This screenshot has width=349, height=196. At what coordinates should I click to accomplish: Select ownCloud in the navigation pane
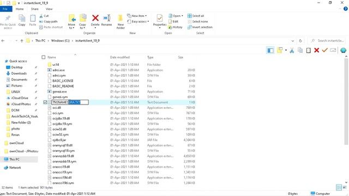tap(16, 143)
